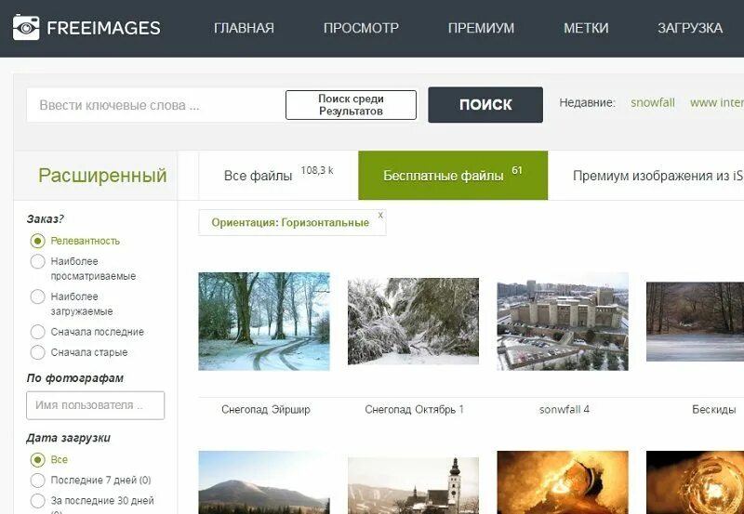Select the Наиболее просматриваемые radio button
The height and width of the screenshot is (514, 744).
37,261
